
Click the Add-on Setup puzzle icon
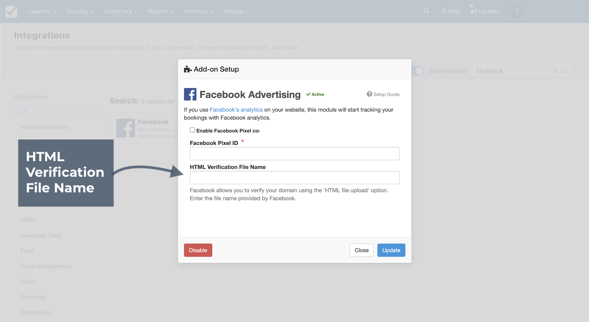[x=187, y=69]
